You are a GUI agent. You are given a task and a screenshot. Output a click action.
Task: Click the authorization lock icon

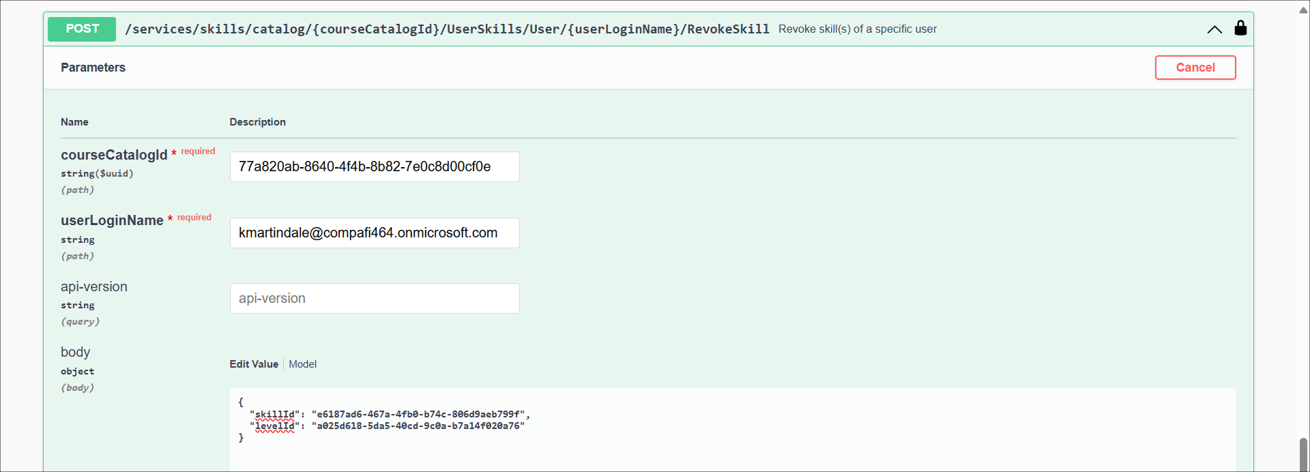point(1240,28)
